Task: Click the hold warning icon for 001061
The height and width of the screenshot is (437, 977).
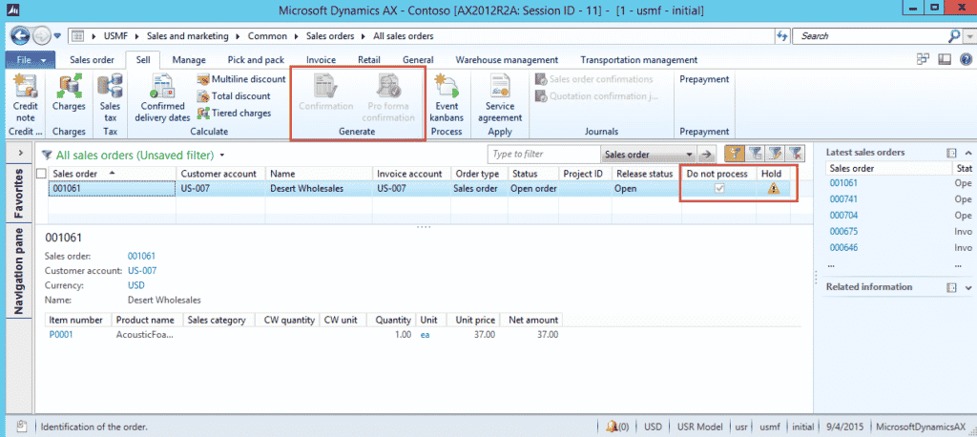Action: pos(773,188)
